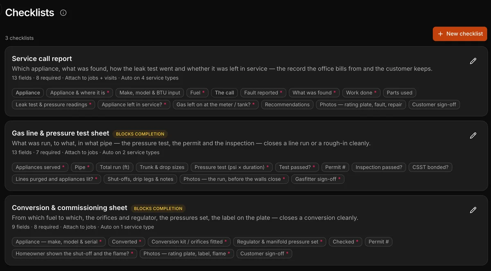This screenshot has height=271, width=491.
Task: Click the Fuel field chip
Action: pyautogui.click(x=198, y=93)
